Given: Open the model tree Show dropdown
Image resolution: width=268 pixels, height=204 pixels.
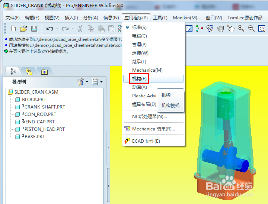Looking at the screenshot, I should click(97, 82).
